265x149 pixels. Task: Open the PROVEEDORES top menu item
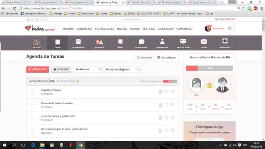[105, 29]
